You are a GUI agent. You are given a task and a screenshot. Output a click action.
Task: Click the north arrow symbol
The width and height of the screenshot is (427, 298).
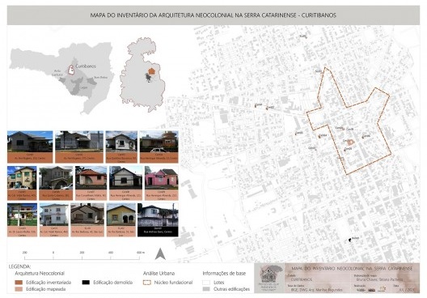[x=160, y=253]
